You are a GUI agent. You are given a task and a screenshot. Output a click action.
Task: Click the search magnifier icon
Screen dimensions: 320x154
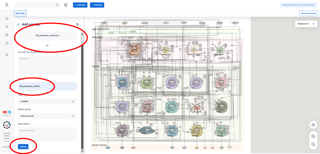(x=57, y=5)
